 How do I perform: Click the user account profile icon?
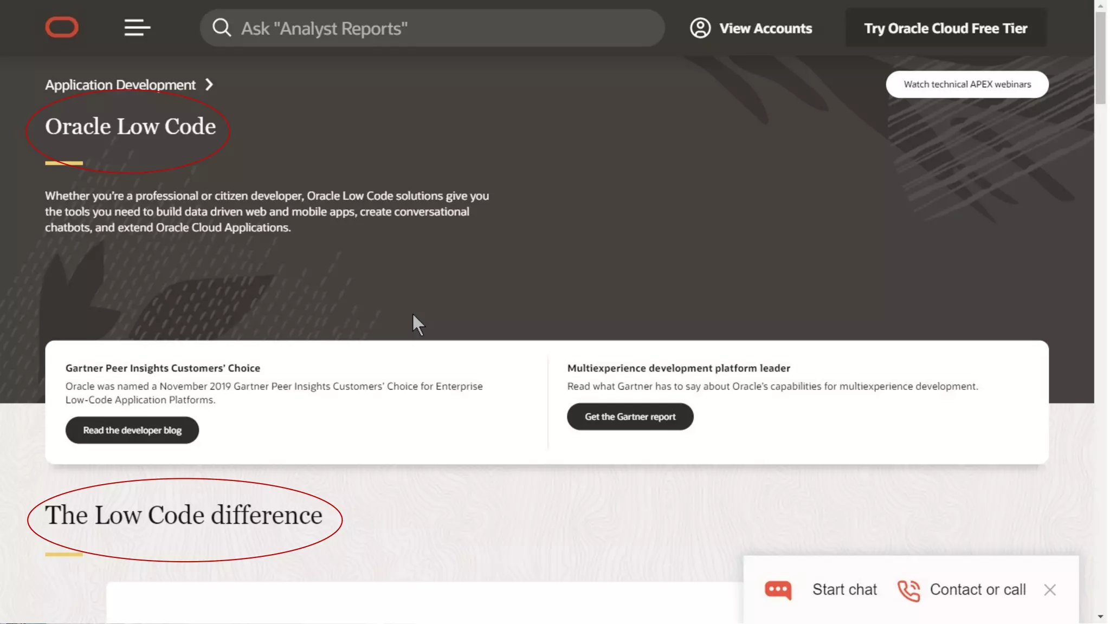click(x=700, y=28)
